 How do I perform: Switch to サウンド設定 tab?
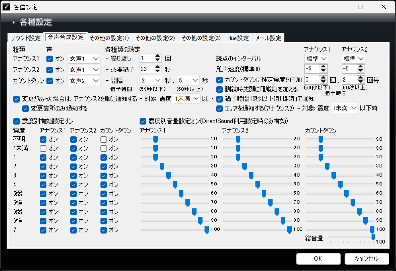[x=26, y=38]
